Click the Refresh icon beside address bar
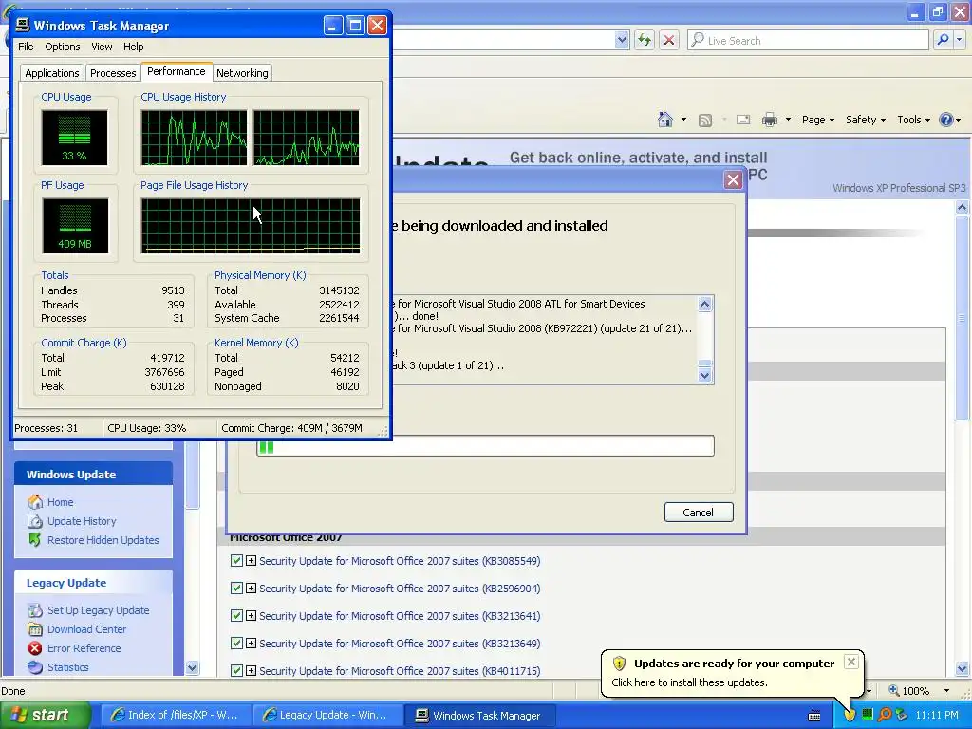This screenshot has height=729, width=972. click(x=645, y=40)
